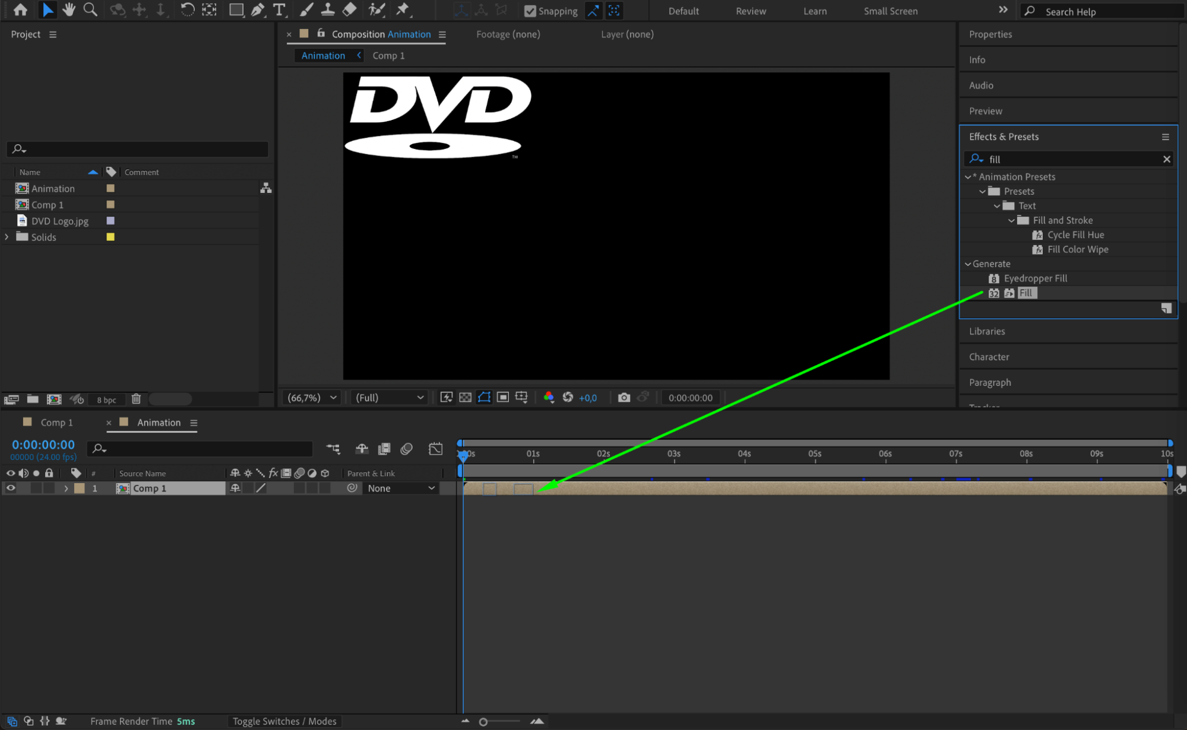This screenshot has width=1187, height=730.
Task: Click the timeline zoom slider handle
Action: (483, 722)
